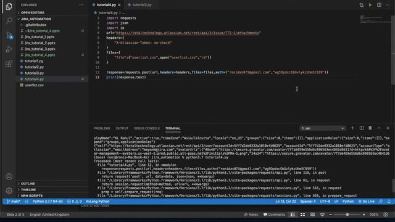Toggle the PowerPoint Comments pane
Image resolution: width=395 pixels, height=222 pixels.
(274, 215)
